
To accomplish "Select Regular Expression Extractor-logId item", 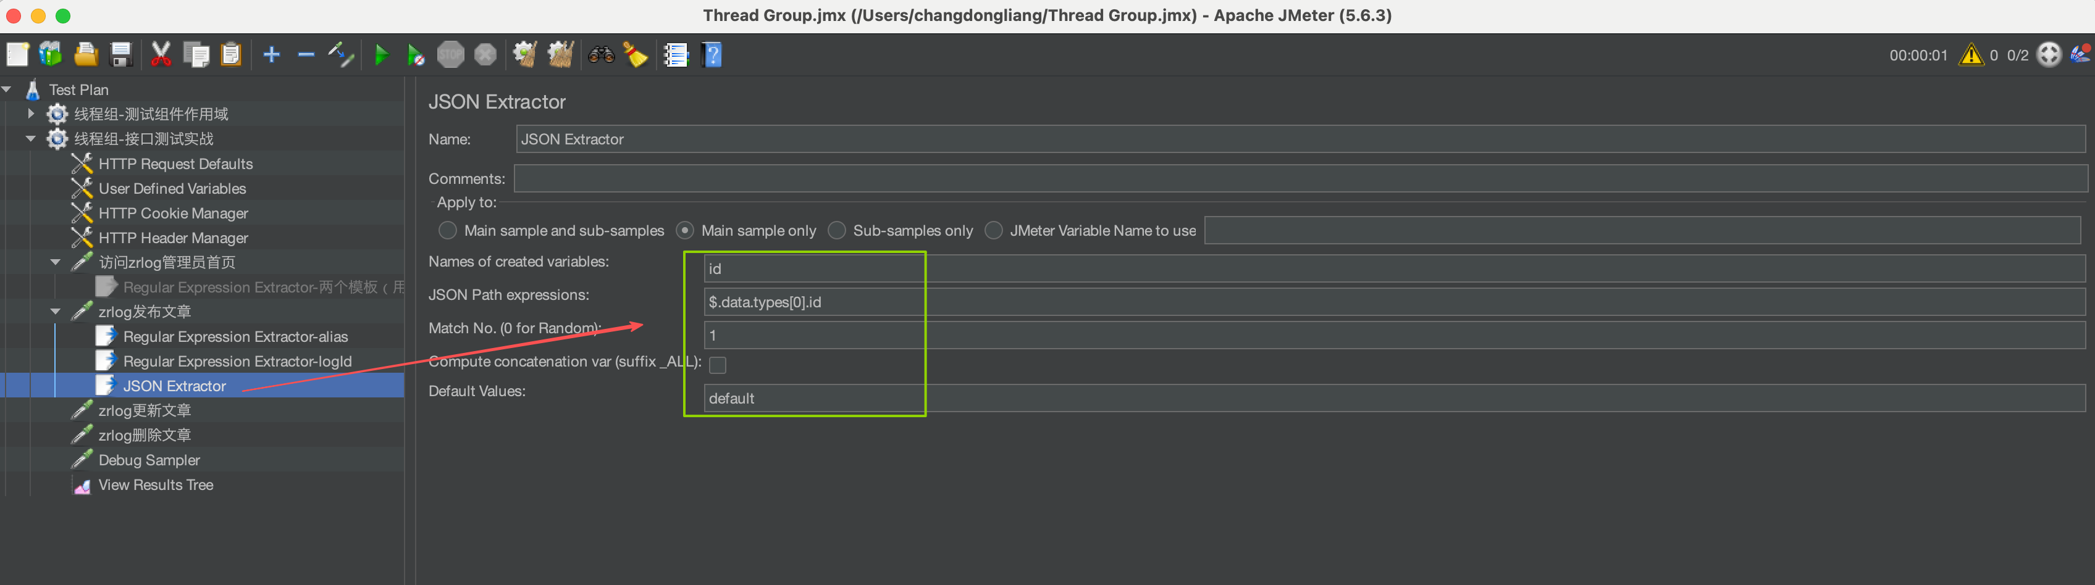I will click(x=237, y=362).
